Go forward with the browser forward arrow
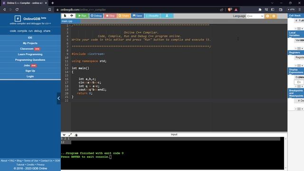Image resolution: width=304 pixels, height=171 pixels. pyautogui.click(x=10, y=9)
